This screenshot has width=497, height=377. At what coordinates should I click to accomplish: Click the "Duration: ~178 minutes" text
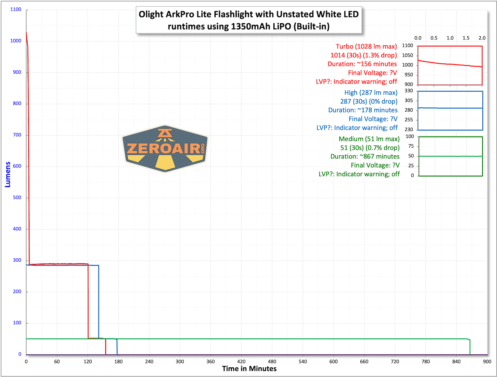pyautogui.click(x=363, y=110)
